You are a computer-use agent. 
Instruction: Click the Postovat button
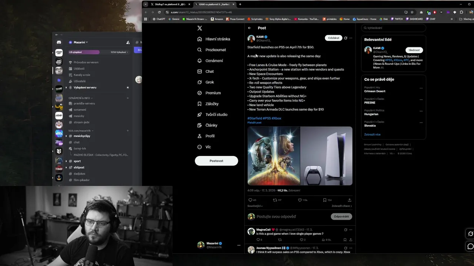click(x=217, y=161)
